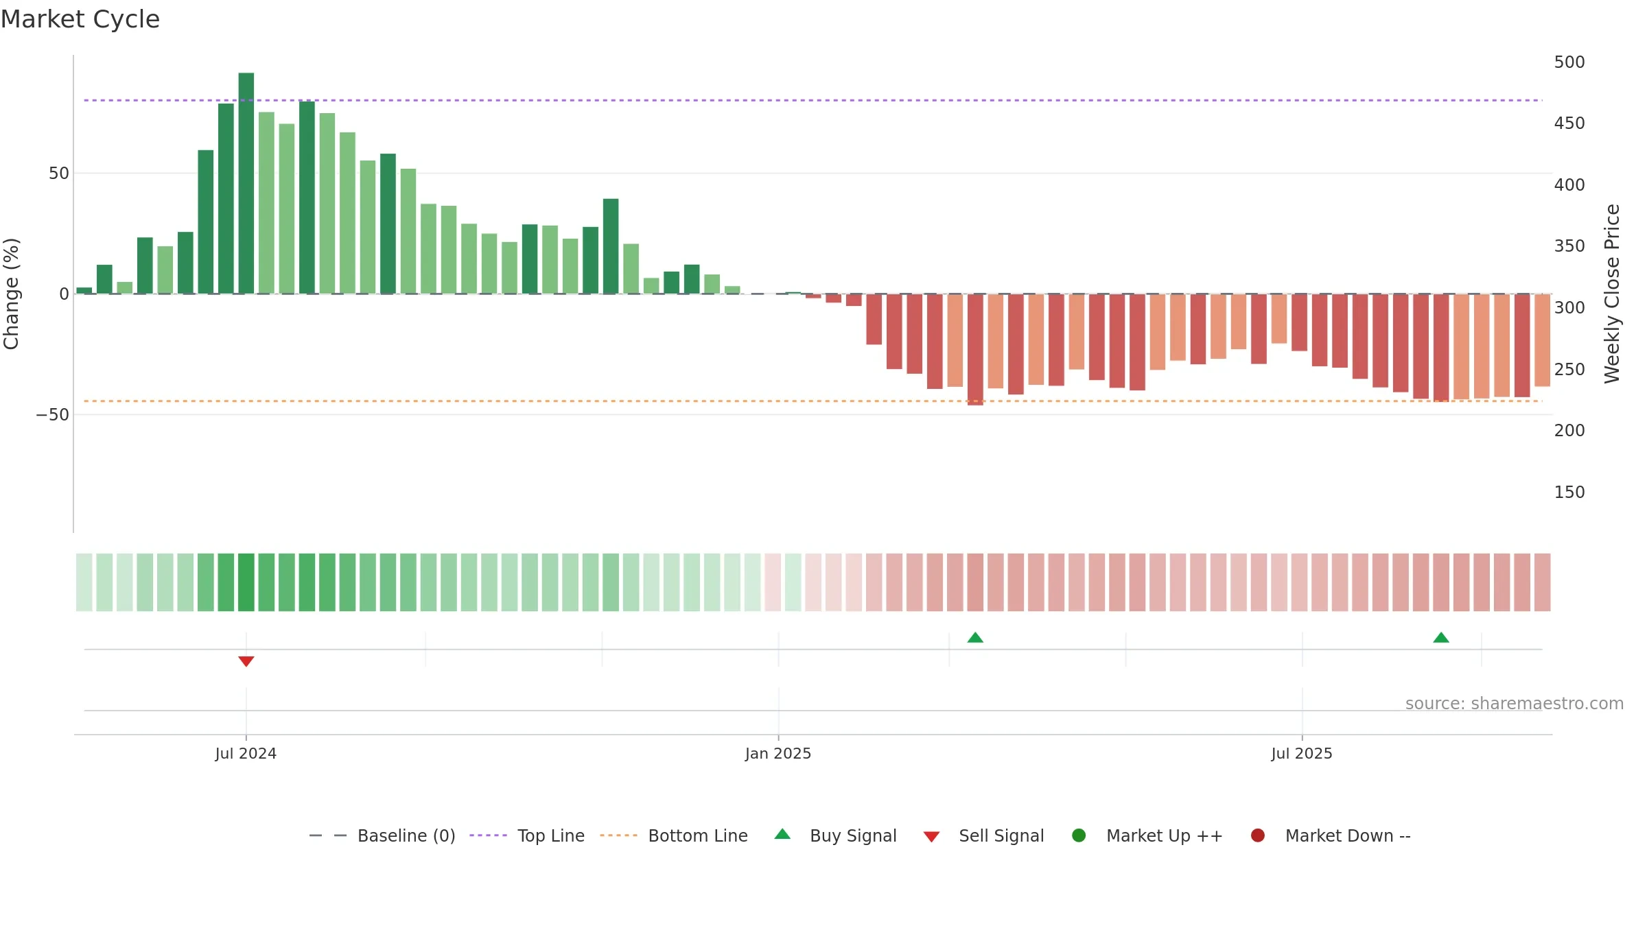This screenshot has height=926, width=1647.
Task: Click the Weekly Close Price axis title
Action: [x=1612, y=294]
